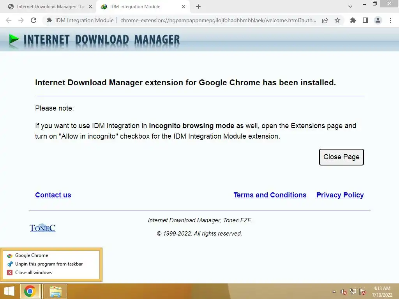Click extension puzzle icon beside IDM Integration Module
Viewport: 399px width, 299px height.
point(49,20)
